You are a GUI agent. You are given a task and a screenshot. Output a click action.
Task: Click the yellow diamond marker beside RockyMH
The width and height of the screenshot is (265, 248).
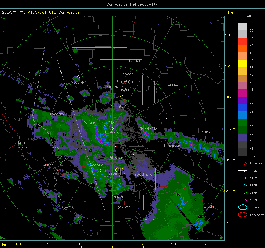pyautogui.click(x=79, y=77)
